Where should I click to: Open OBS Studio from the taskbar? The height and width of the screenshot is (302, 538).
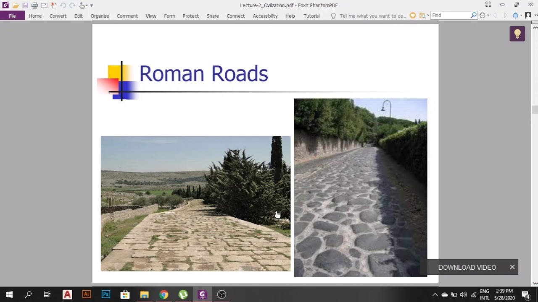coord(222,294)
